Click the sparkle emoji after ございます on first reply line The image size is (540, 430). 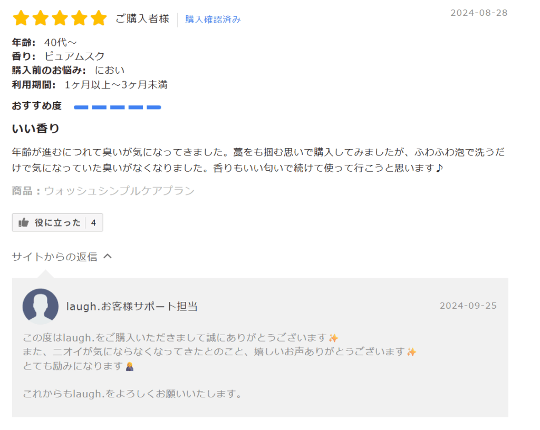point(333,338)
